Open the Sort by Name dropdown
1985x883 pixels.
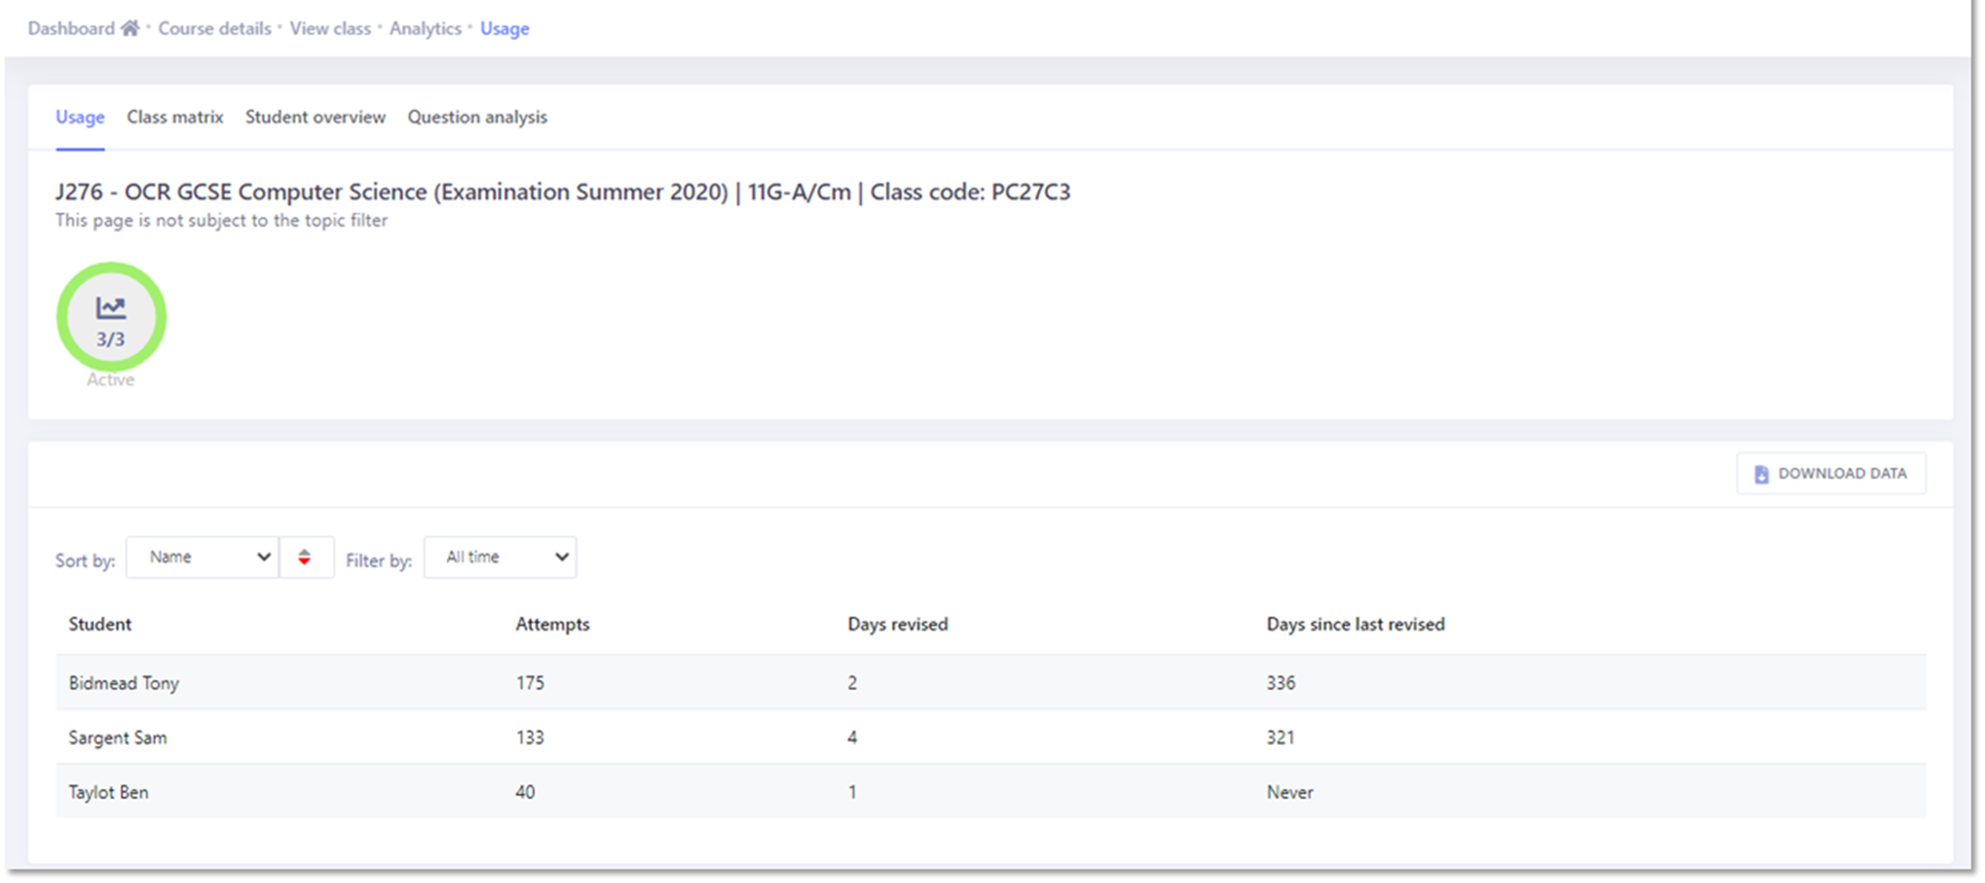(x=202, y=558)
